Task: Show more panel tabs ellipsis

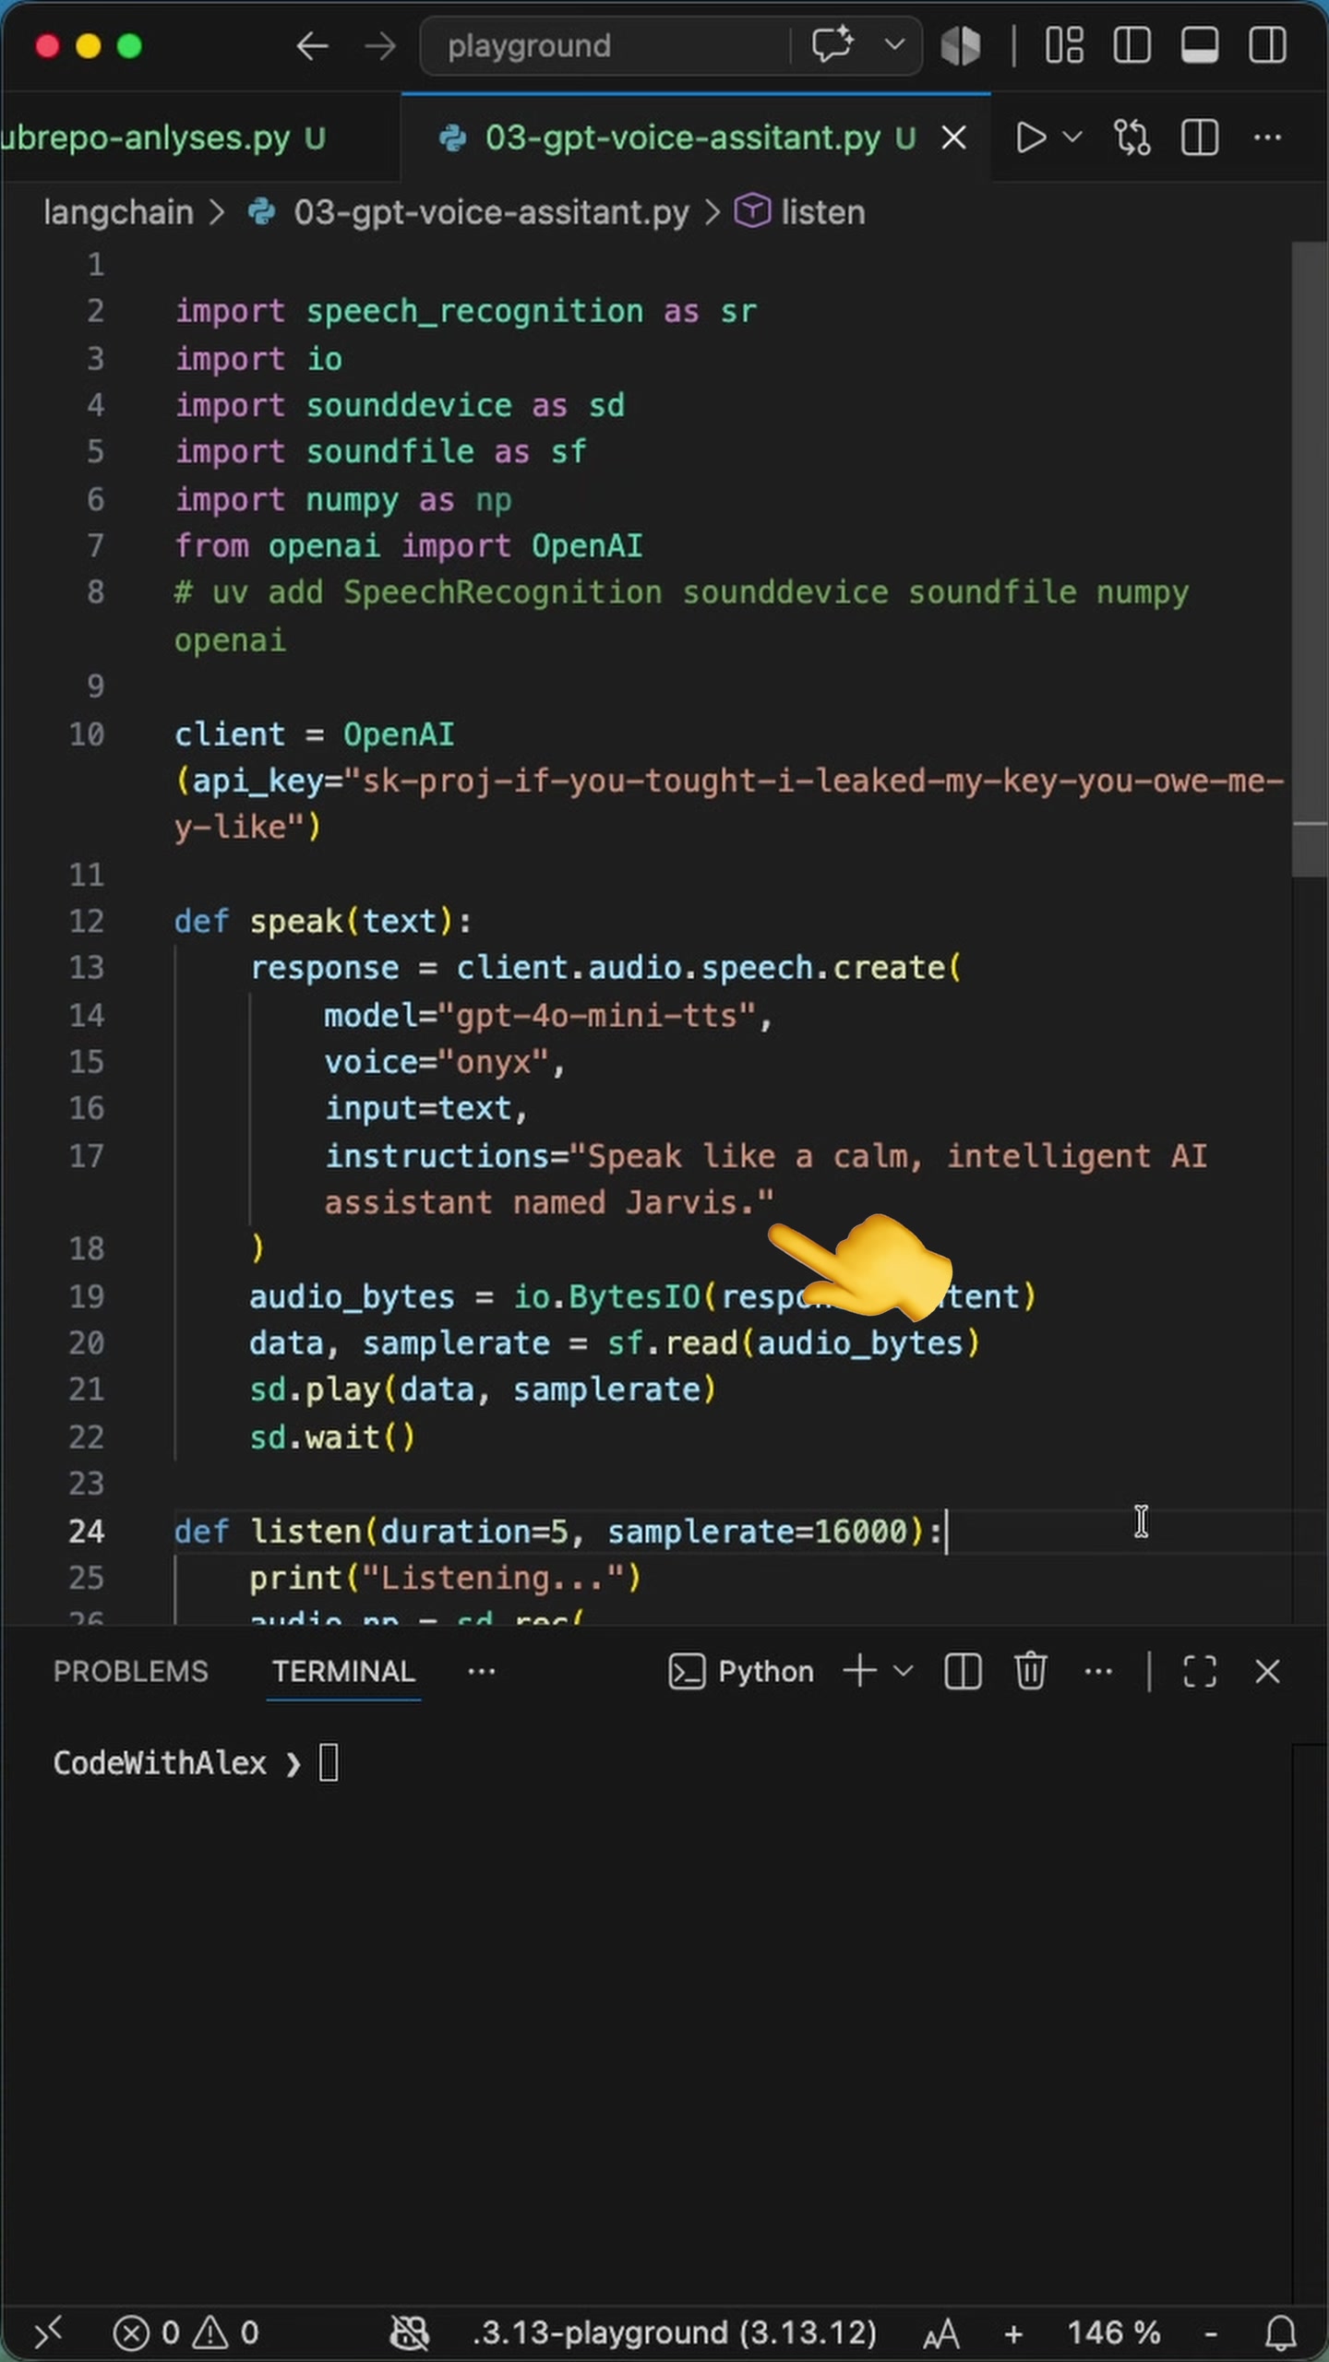Action: click(x=481, y=1672)
